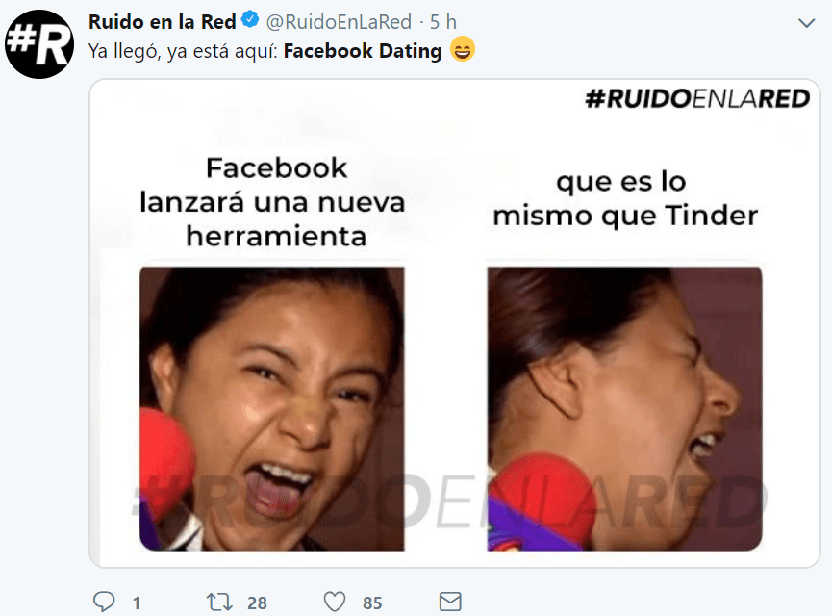The width and height of the screenshot is (832, 616).
Task: Click the reply count of 1
Action: click(x=137, y=603)
